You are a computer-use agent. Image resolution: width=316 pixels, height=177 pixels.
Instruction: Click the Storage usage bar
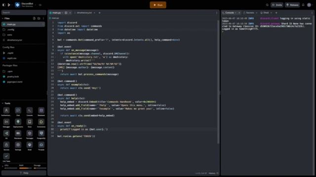tap(40, 168)
